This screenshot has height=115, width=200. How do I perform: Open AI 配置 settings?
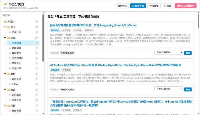[x=167, y=6]
